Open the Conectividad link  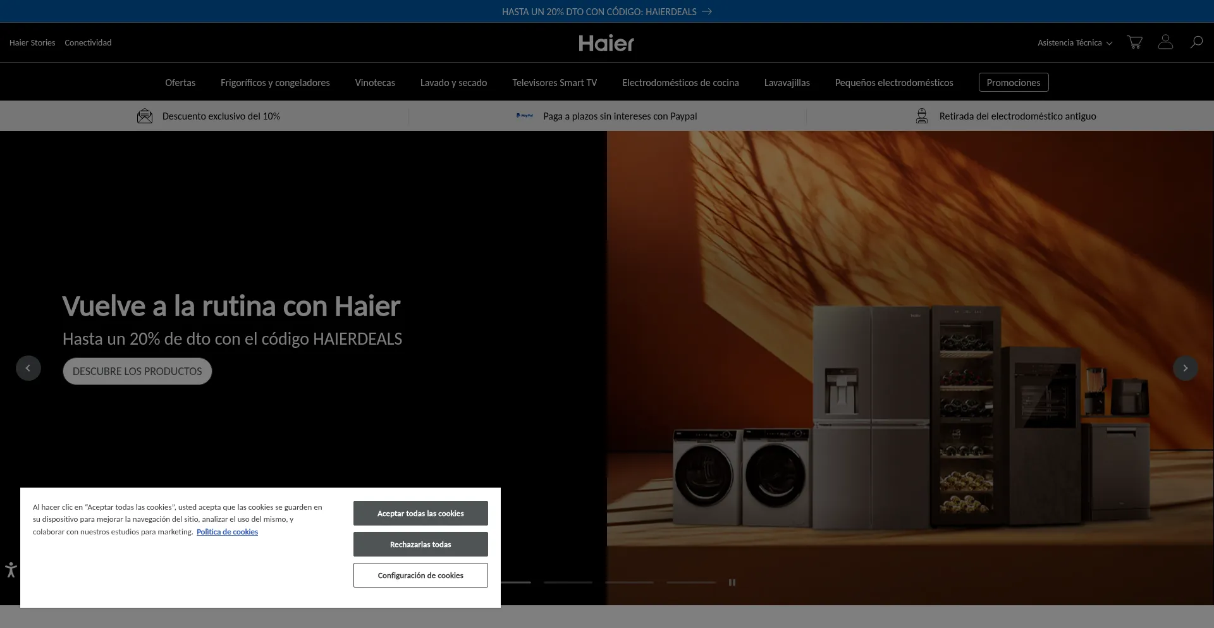(88, 42)
